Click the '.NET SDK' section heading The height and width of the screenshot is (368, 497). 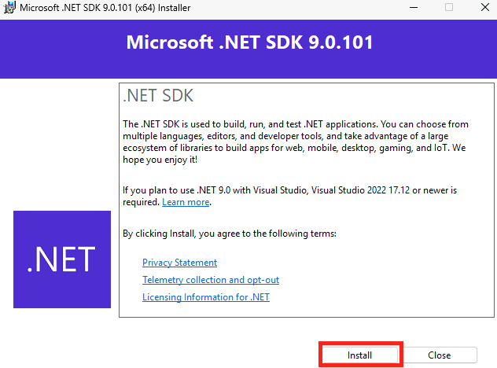[158, 95]
